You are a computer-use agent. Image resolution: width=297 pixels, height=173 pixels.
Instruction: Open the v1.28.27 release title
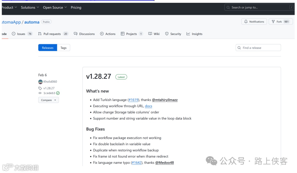click(98, 76)
